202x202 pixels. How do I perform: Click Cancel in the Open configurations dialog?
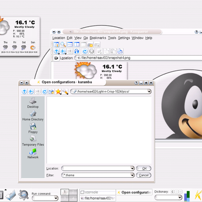click(x=143, y=175)
